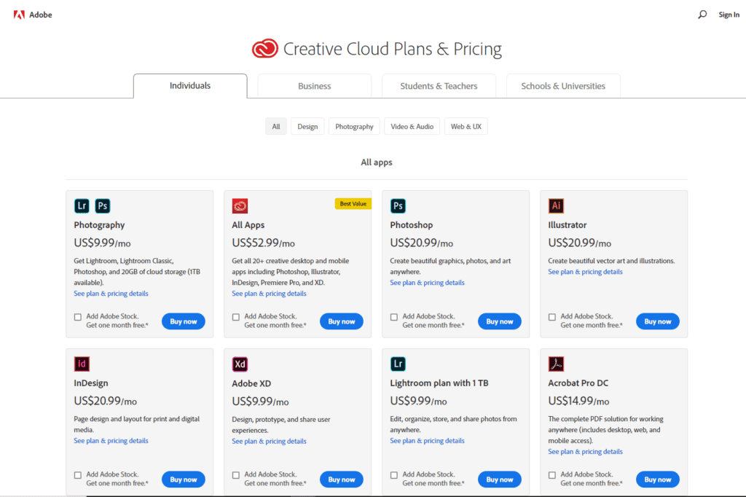Image resolution: width=746 pixels, height=497 pixels.
Task: Check Add Adobe Stock for Photoshop plan
Action: 393,317
